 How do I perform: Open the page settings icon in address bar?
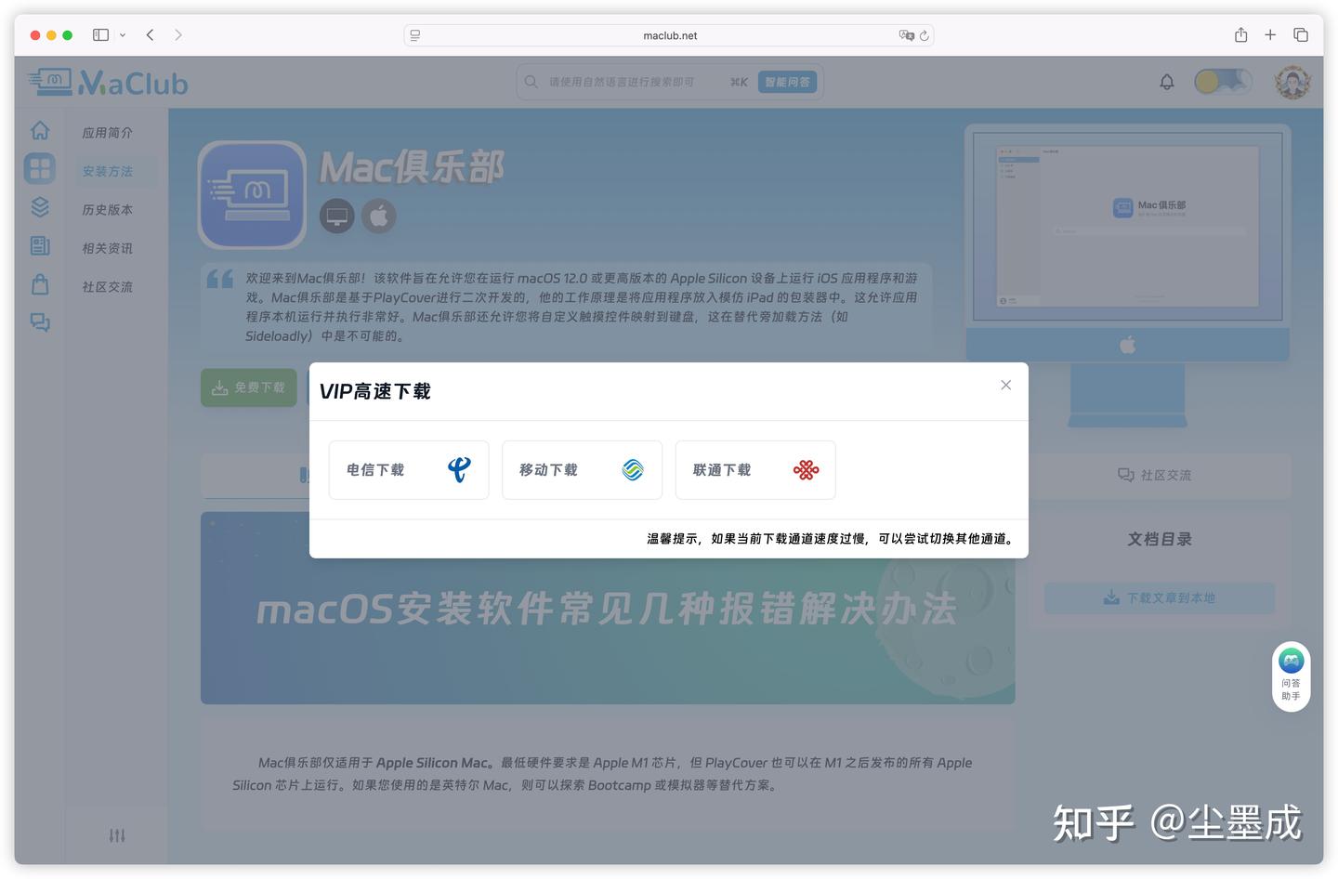click(x=415, y=35)
